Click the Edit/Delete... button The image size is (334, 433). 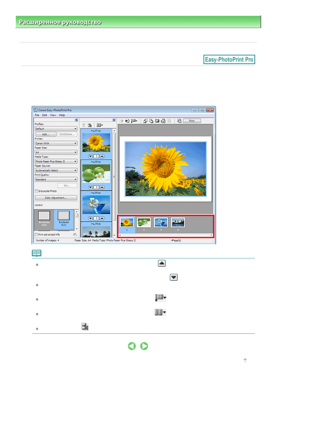point(67,134)
